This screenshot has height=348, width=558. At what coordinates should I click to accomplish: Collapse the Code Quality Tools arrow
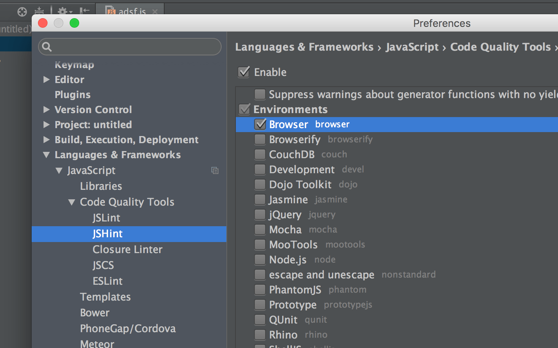tap(72, 202)
